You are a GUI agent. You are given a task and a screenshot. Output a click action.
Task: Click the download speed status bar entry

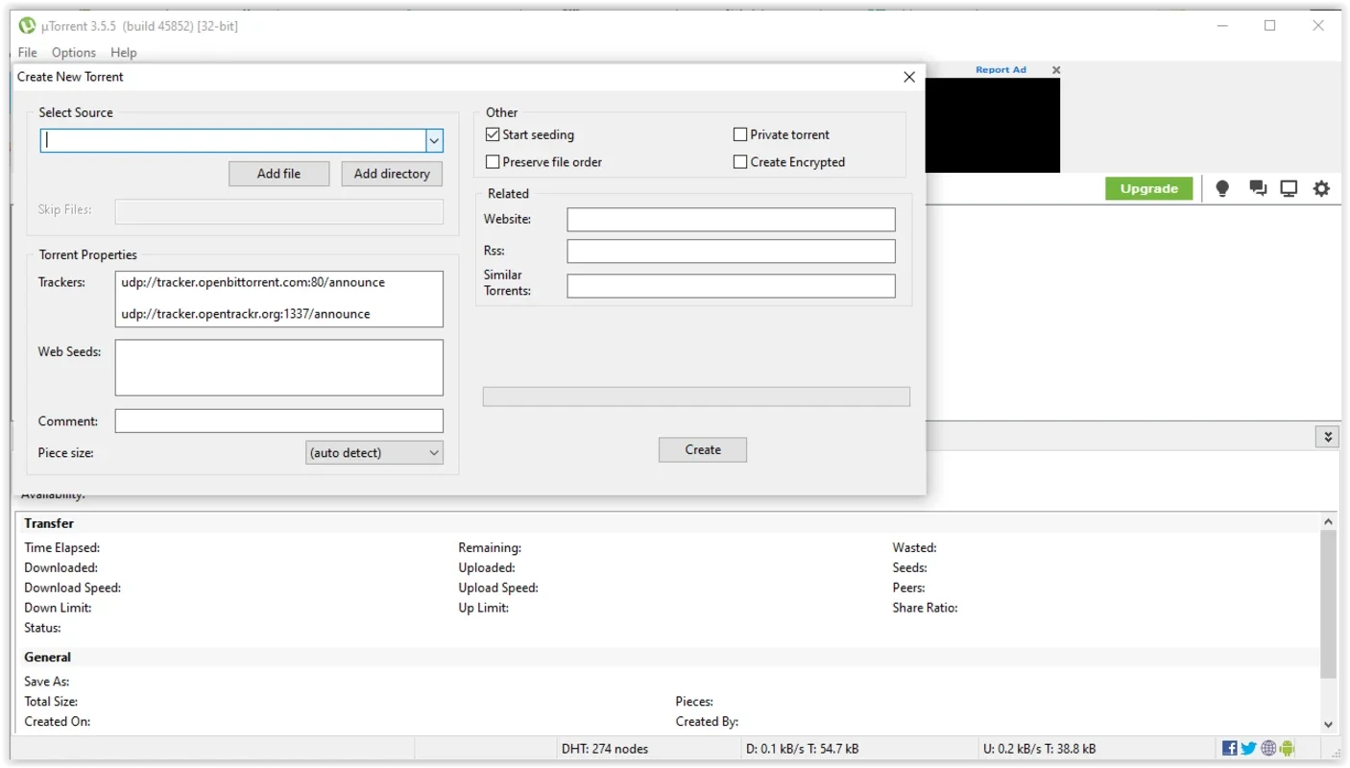coord(802,749)
